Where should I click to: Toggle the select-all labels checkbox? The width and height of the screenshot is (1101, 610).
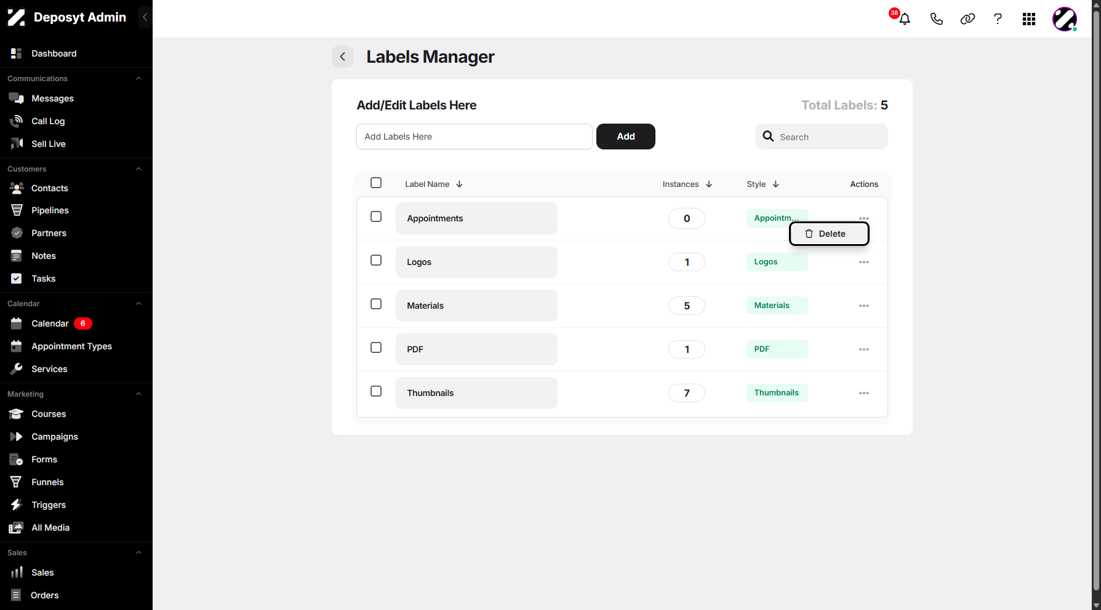[x=376, y=183]
